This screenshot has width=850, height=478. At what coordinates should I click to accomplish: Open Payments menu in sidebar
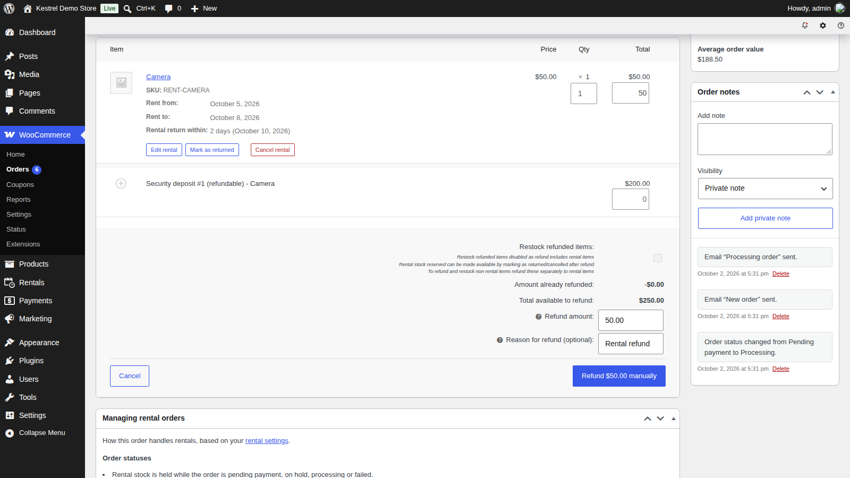[42, 301]
